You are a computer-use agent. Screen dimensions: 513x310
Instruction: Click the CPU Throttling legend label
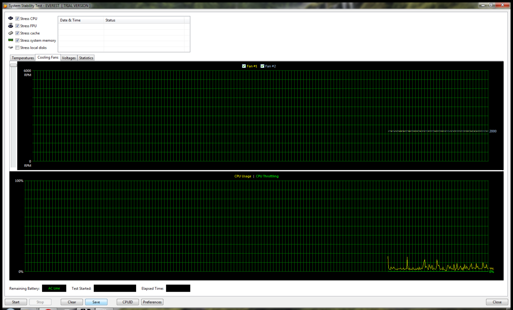[267, 176]
